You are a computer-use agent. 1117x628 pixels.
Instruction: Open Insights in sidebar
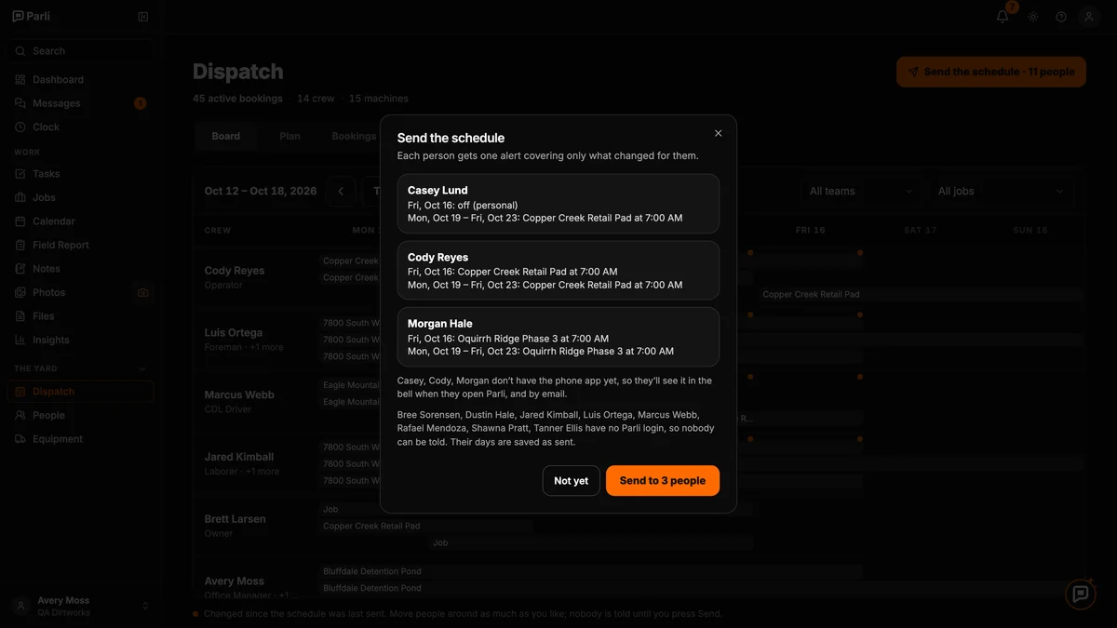coord(80,341)
